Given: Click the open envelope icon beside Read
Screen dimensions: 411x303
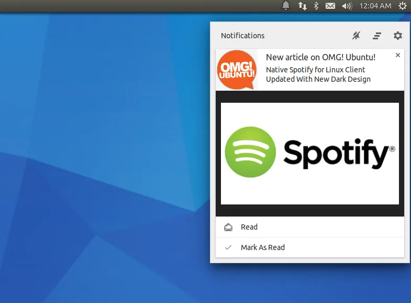Looking at the screenshot, I should point(228,227).
